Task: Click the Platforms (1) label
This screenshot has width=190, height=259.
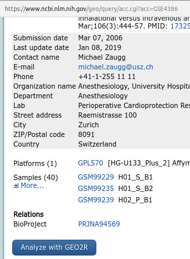Action: [35, 164]
